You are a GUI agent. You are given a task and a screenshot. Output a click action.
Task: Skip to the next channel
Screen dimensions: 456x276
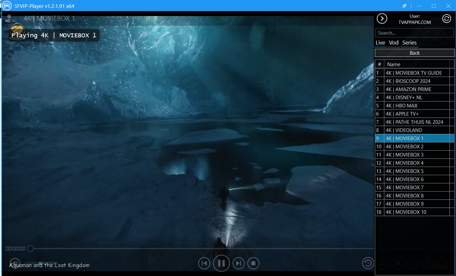pyautogui.click(x=239, y=263)
